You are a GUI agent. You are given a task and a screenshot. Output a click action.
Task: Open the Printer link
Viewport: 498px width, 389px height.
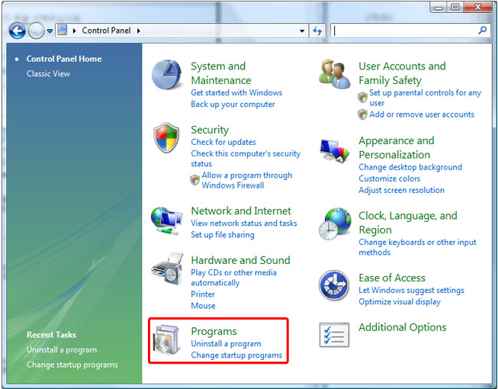pos(203,294)
